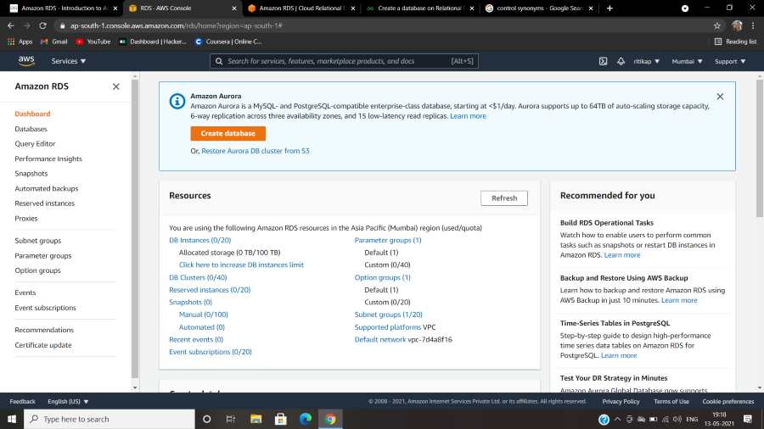Viewport: 764px width, 429px height.
Task: Open Automated backups in the sidebar
Action: (x=47, y=189)
